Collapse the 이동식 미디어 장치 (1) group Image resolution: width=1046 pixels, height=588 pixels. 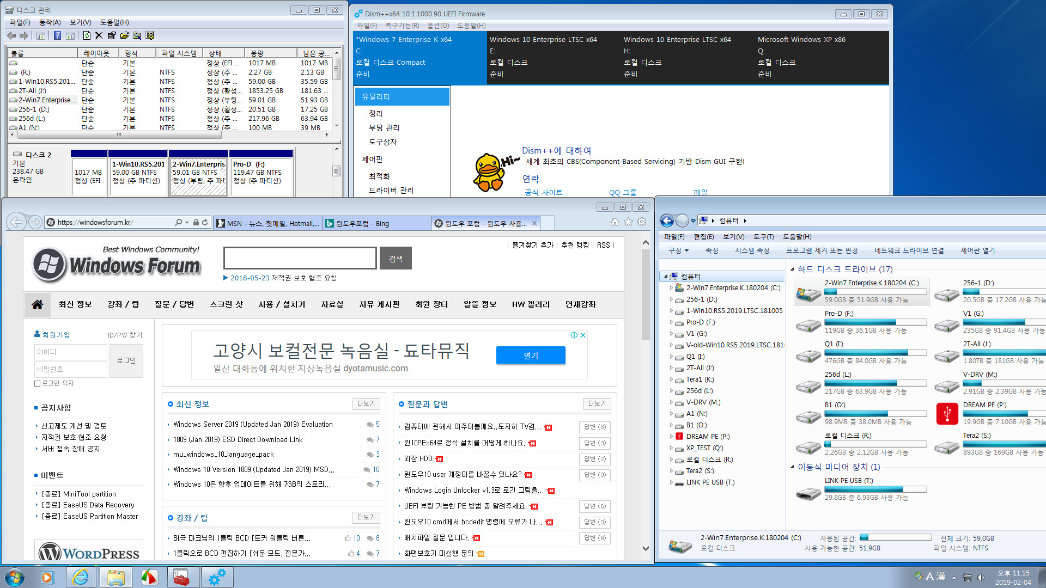[792, 467]
